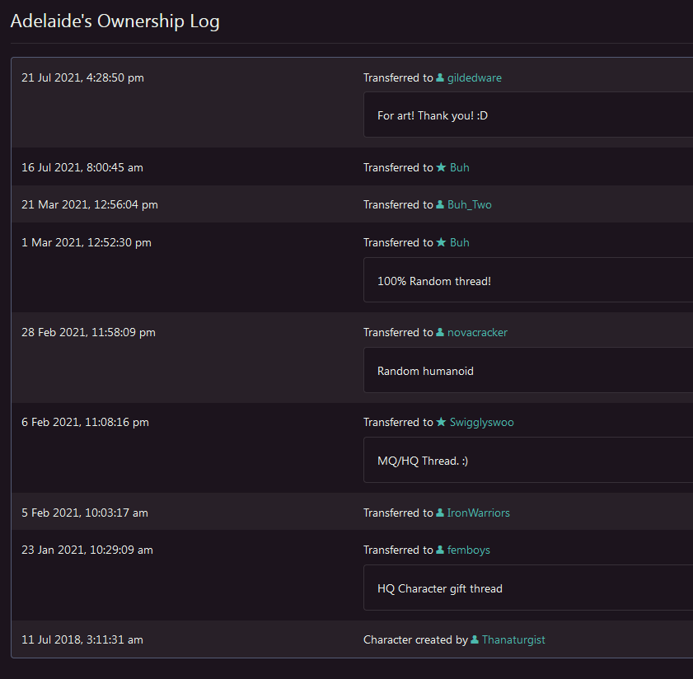Go to novacracker's profile
This screenshot has width=693, height=679.
pyautogui.click(x=477, y=333)
